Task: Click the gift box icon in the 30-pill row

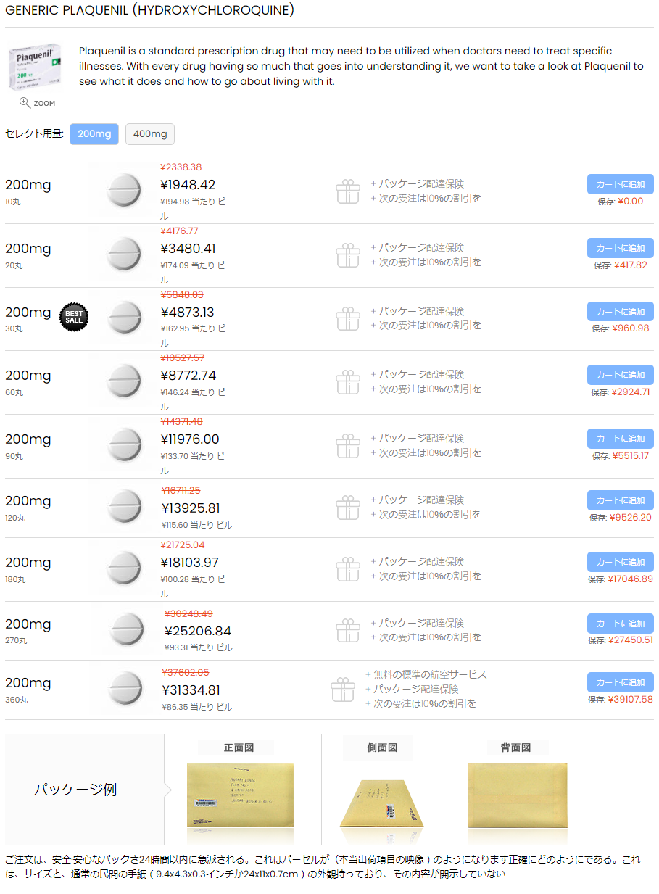Action: [348, 318]
